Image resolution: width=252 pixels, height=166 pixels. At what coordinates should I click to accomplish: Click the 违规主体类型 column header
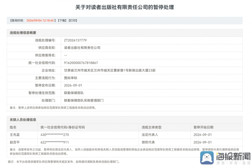click(151, 127)
